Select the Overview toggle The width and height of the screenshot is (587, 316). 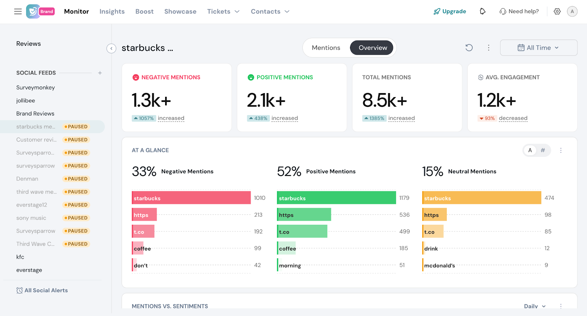click(372, 48)
